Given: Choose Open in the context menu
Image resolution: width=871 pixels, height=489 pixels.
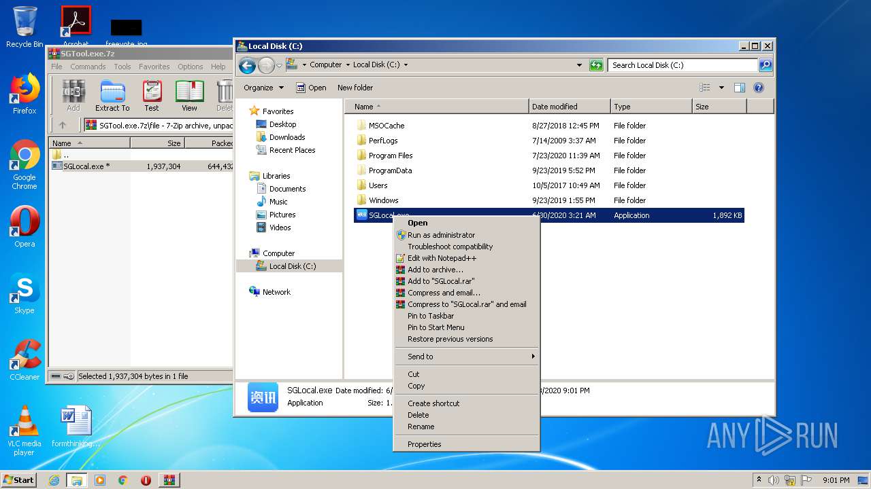Looking at the screenshot, I should point(467,223).
